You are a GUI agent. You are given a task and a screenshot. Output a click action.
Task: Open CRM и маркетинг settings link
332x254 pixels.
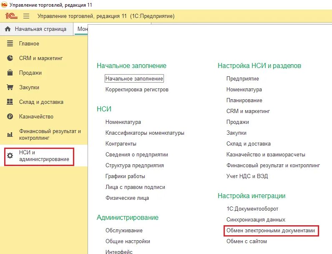tap(248, 111)
